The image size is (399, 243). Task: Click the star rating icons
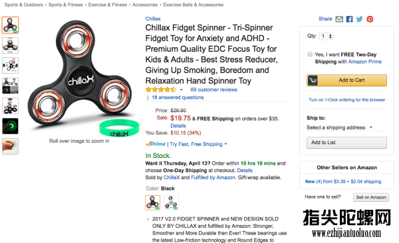[161, 90]
